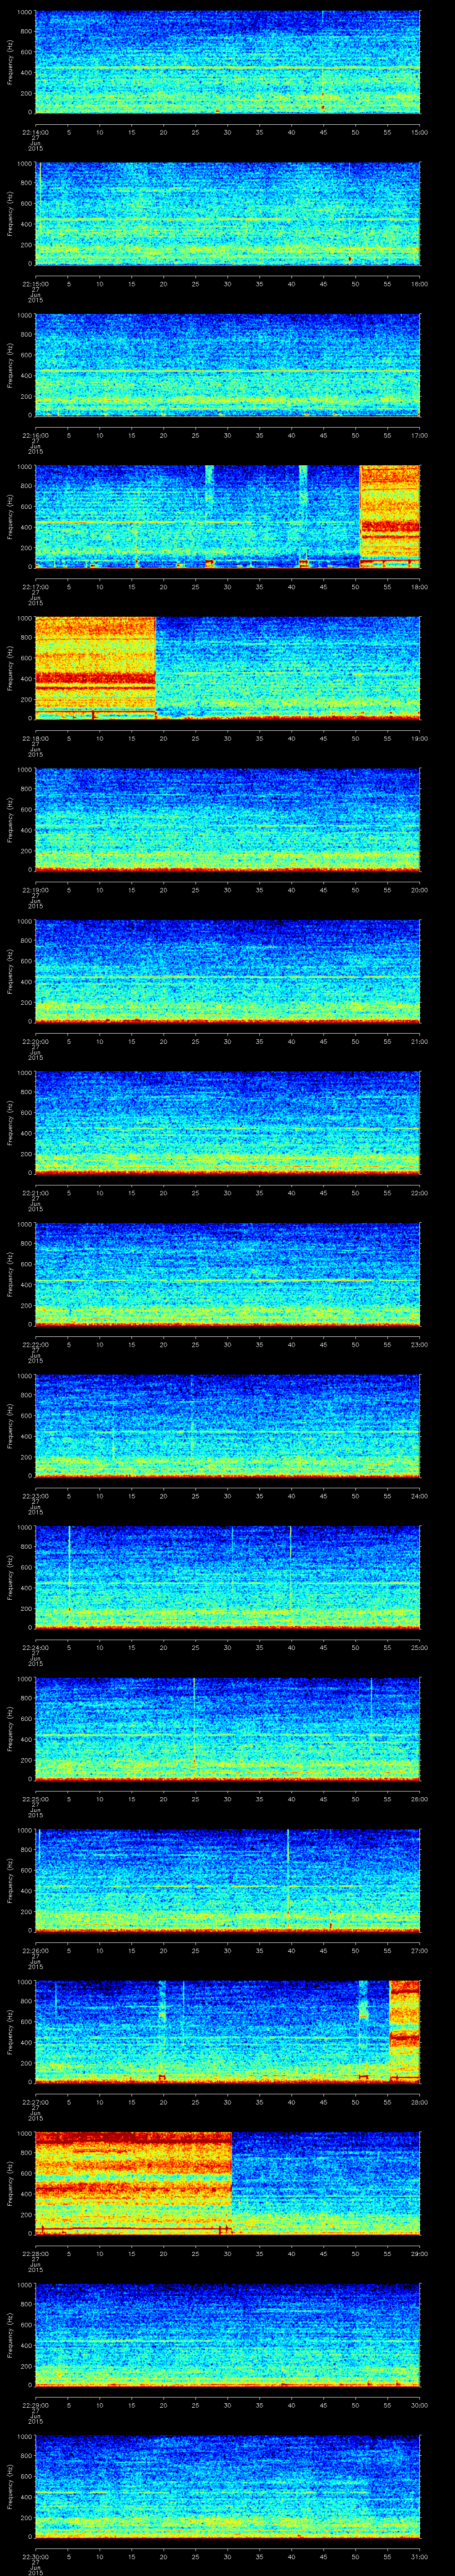This screenshot has height=2576, width=455.
Task: Open the 22:19:00 spectrogram panel
Action: point(227,820)
